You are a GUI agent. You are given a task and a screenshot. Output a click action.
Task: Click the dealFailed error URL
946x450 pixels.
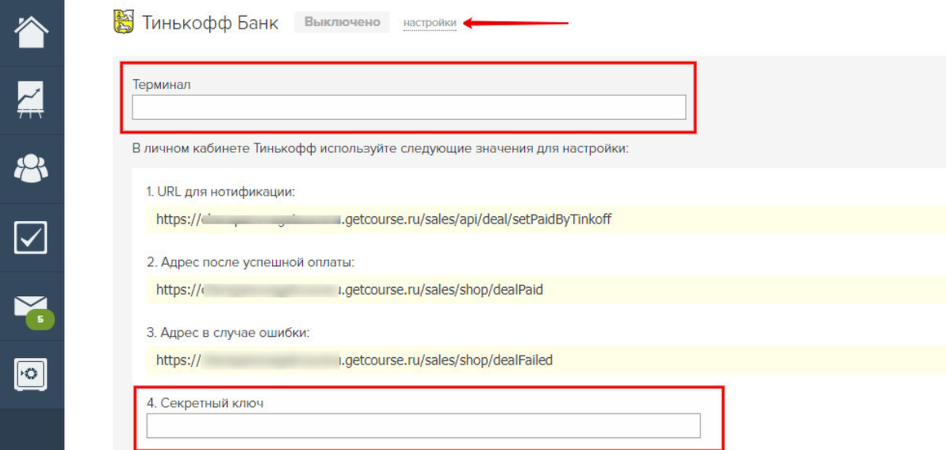(x=354, y=360)
